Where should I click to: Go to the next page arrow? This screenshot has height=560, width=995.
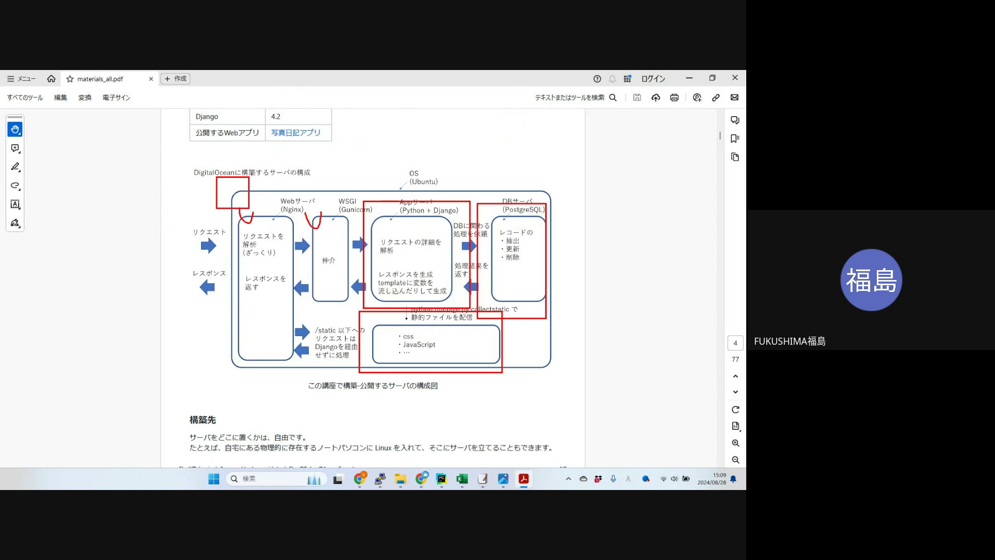[735, 392]
